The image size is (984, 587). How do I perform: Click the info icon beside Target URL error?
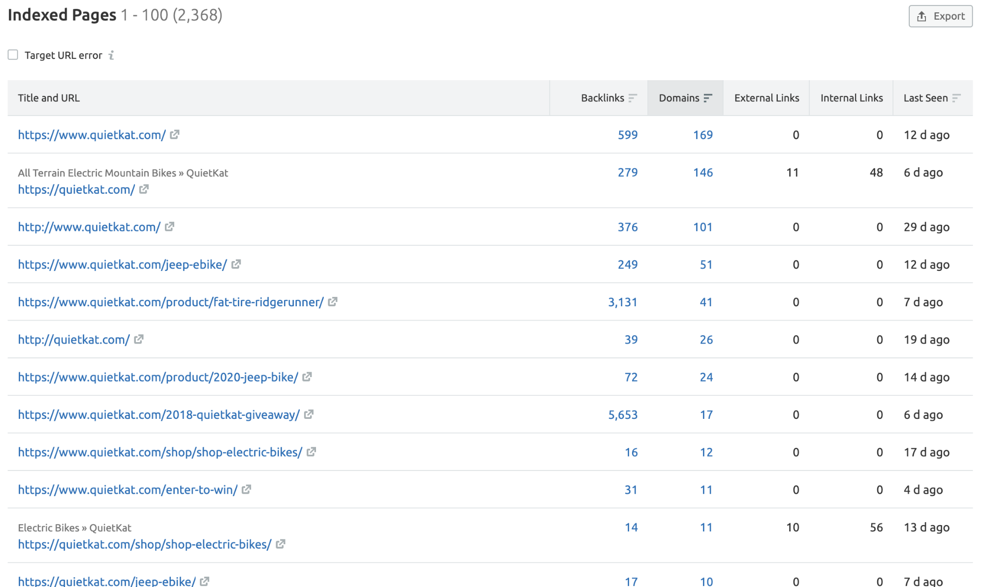coord(112,55)
